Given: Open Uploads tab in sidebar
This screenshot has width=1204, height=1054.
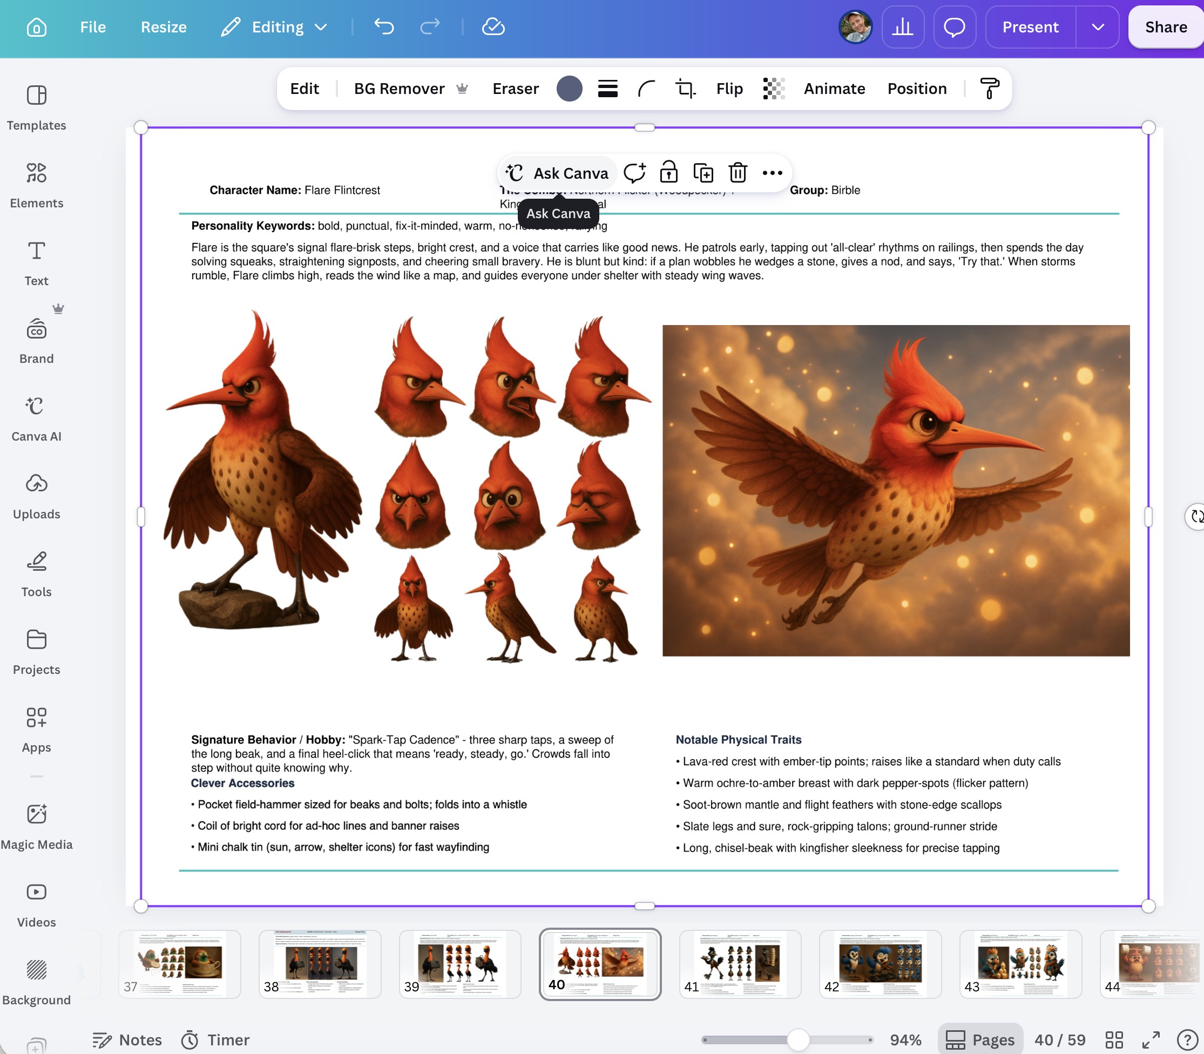Looking at the screenshot, I should 37,496.
